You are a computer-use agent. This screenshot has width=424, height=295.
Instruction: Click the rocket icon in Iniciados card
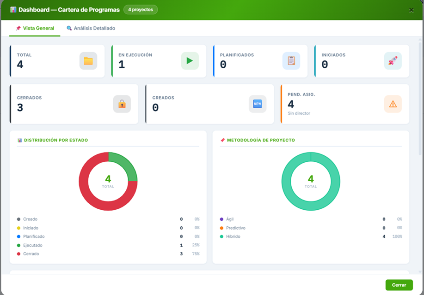point(393,61)
